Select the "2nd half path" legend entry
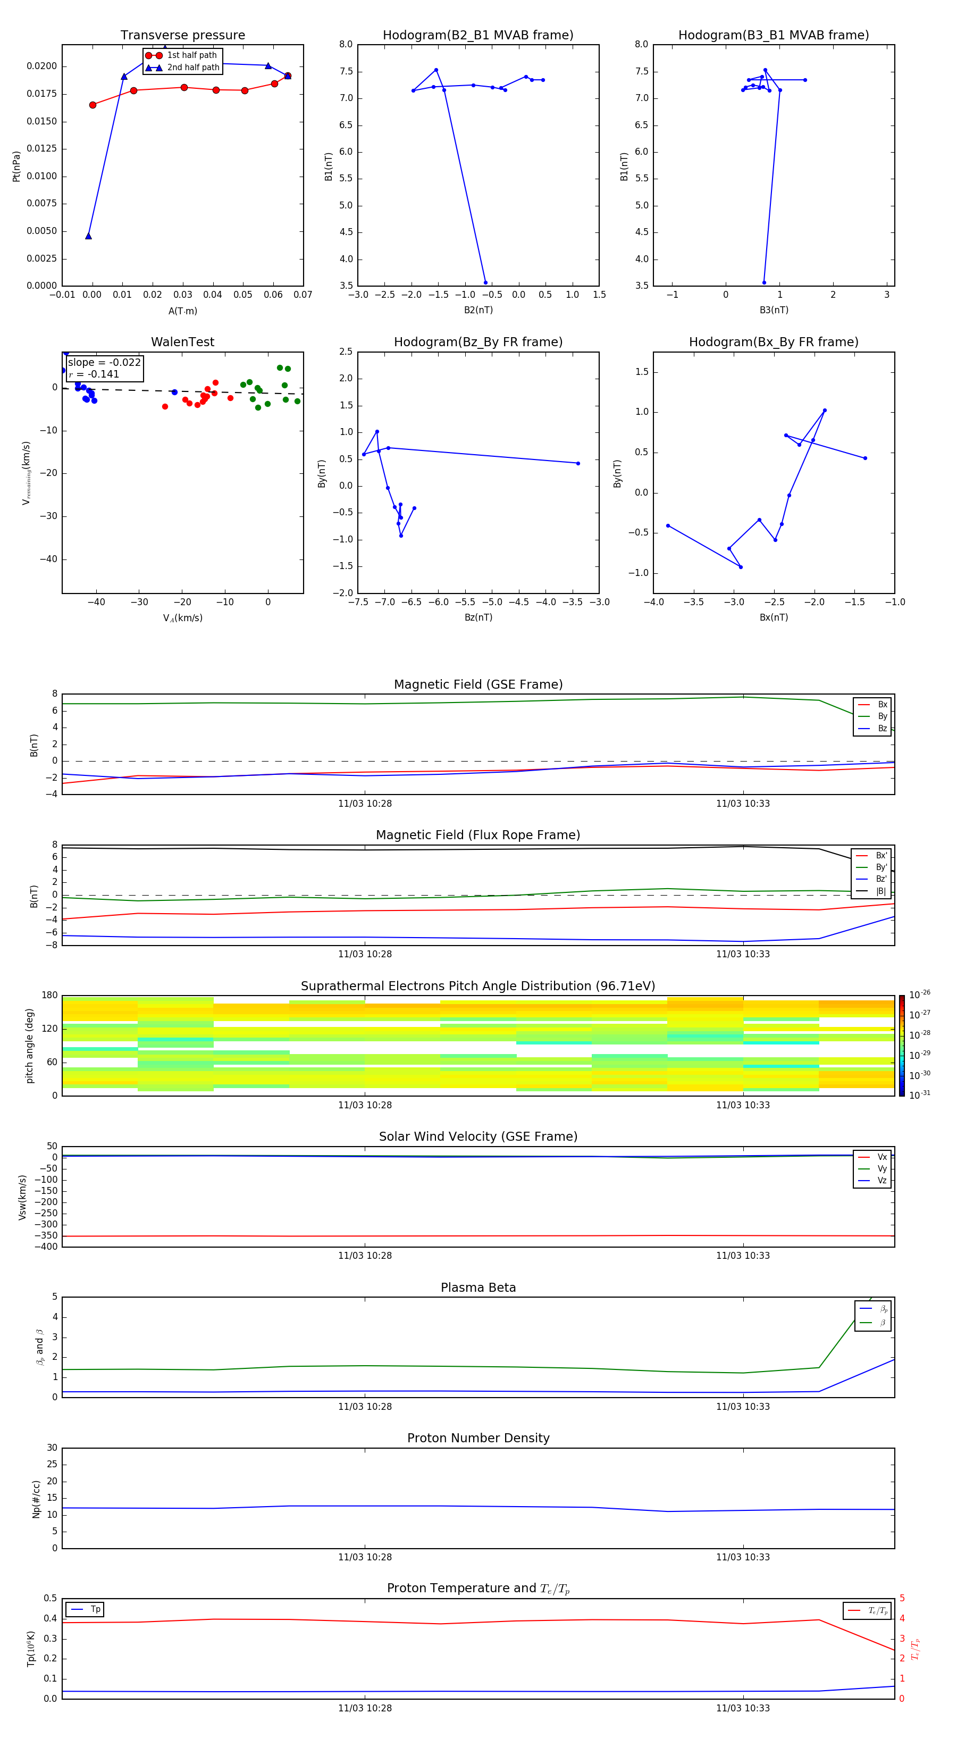Viewport: 957px width, 1755px height. (x=182, y=68)
